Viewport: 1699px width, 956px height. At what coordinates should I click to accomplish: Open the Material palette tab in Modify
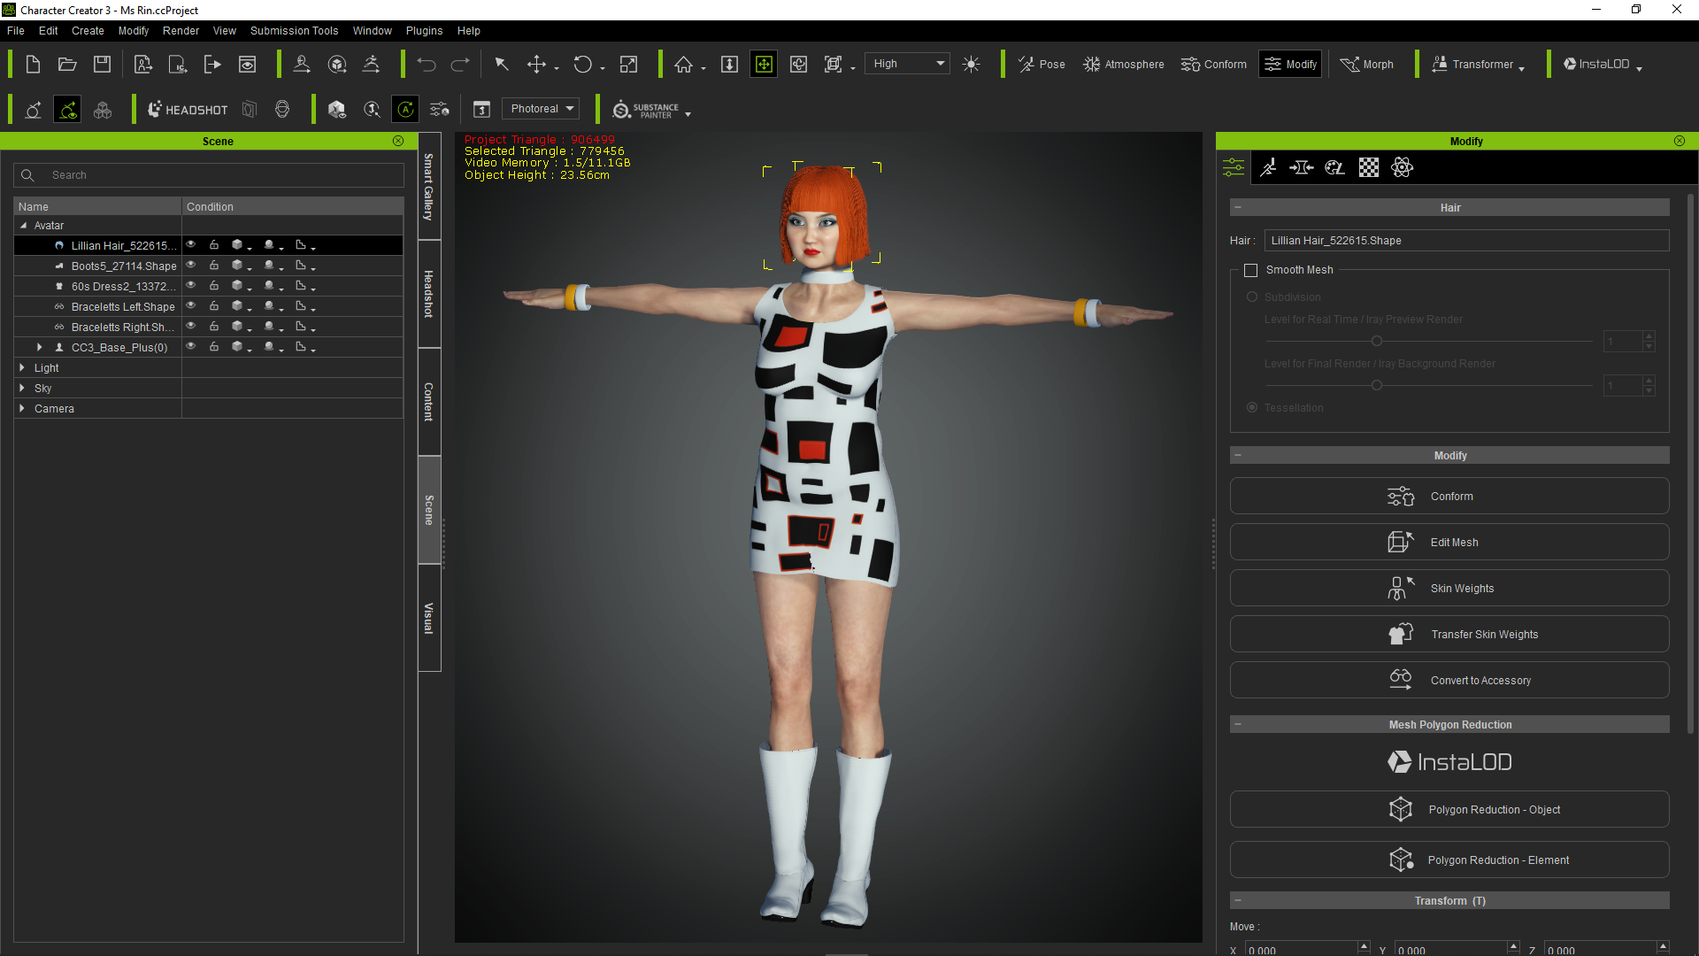pyautogui.click(x=1334, y=167)
